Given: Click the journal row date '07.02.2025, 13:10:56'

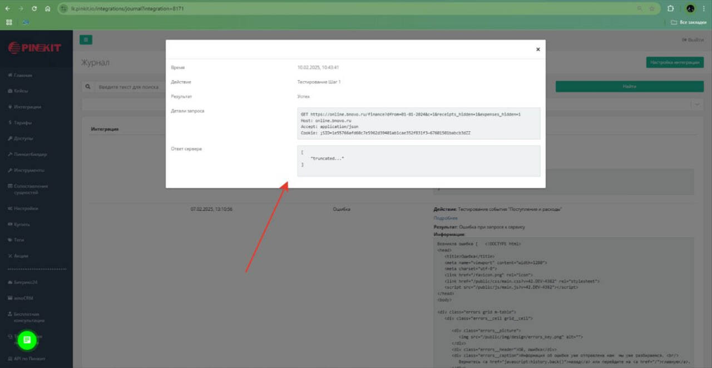Looking at the screenshot, I should tap(211, 210).
